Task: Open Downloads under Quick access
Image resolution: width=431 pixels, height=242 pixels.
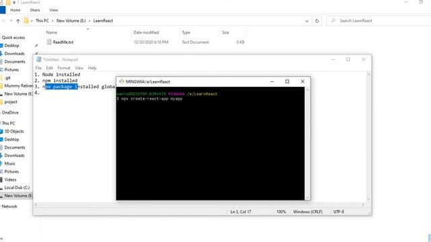Action: (x=14, y=54)
